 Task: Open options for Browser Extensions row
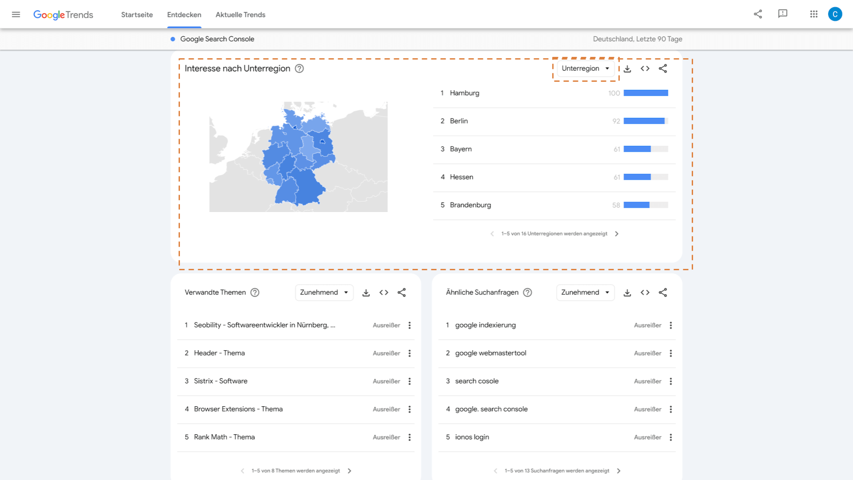(410, 409)
